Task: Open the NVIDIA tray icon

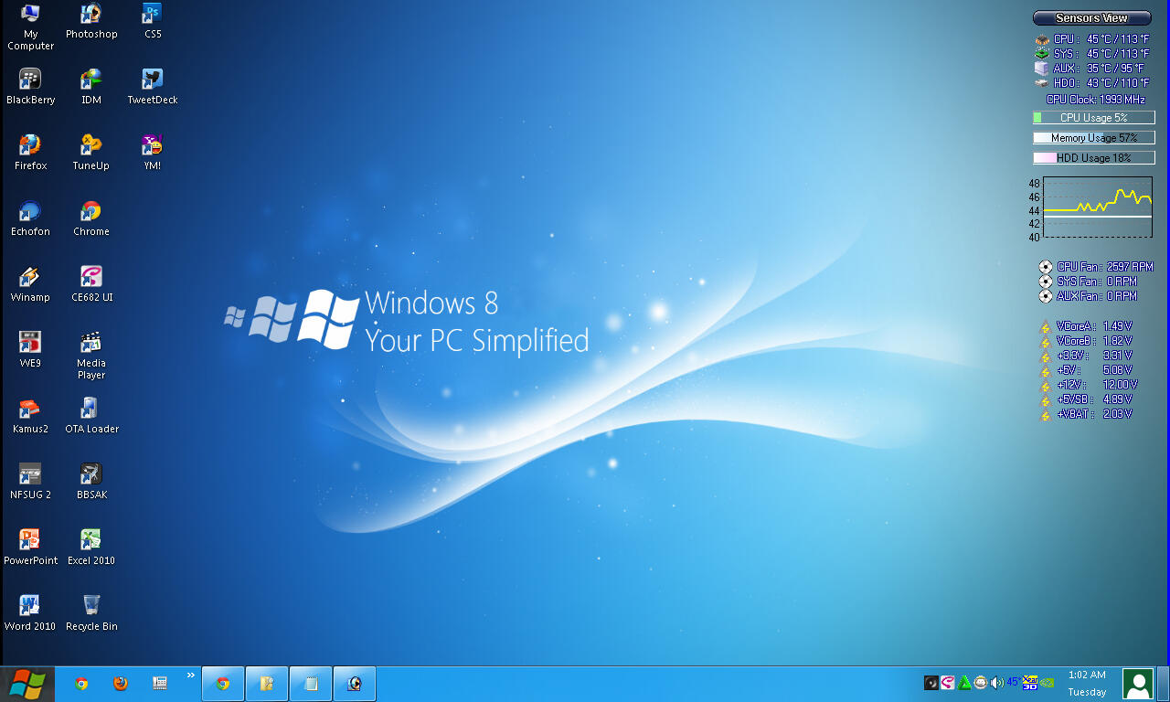Action: pyautogui.click(x=1048, y=683)
